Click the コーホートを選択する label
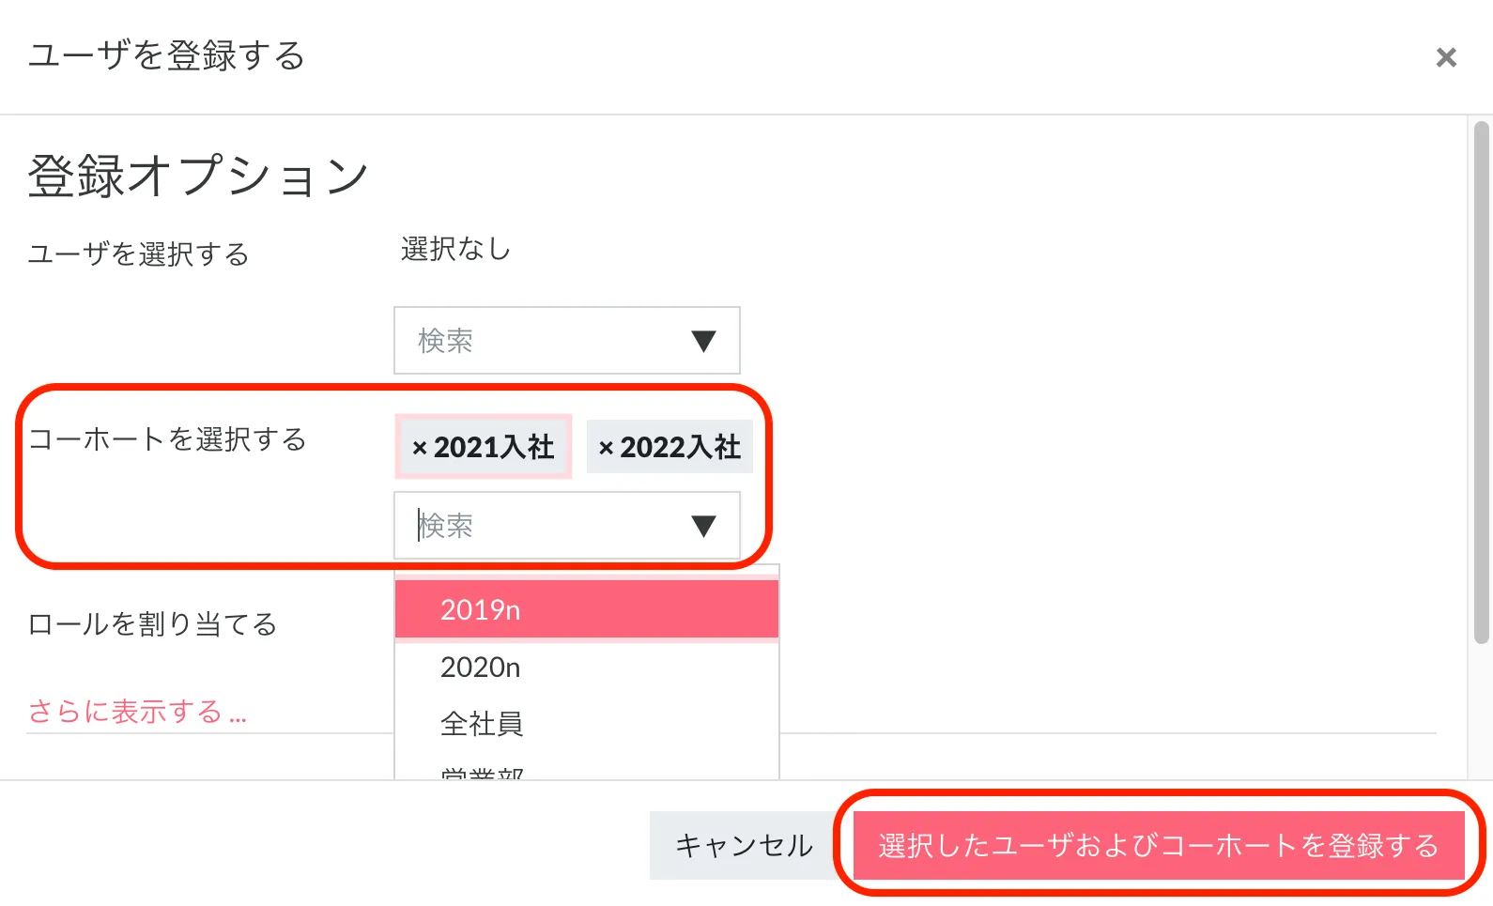The image size is (1493, 906). tap(167, 439)
